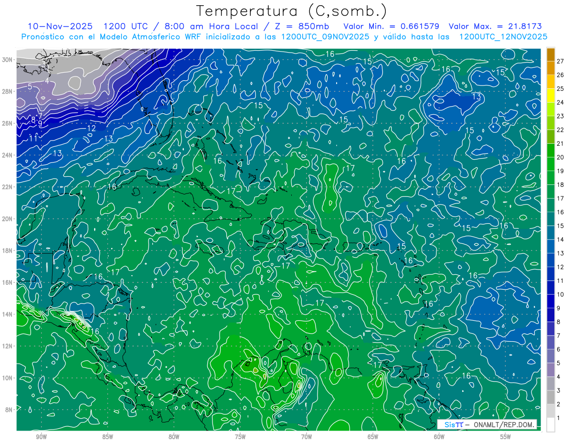Click the 27 label on the color scale
Screen dimensions: 573x443
click(x=561, y=61)
